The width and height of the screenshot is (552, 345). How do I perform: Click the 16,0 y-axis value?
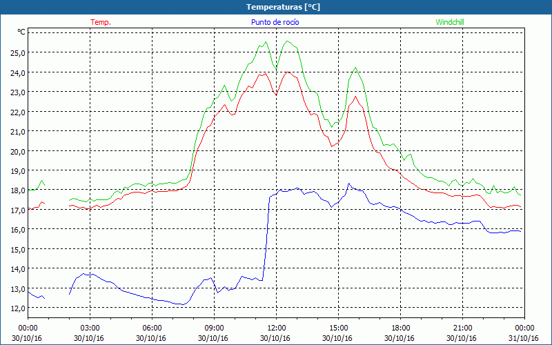point(19,229)
